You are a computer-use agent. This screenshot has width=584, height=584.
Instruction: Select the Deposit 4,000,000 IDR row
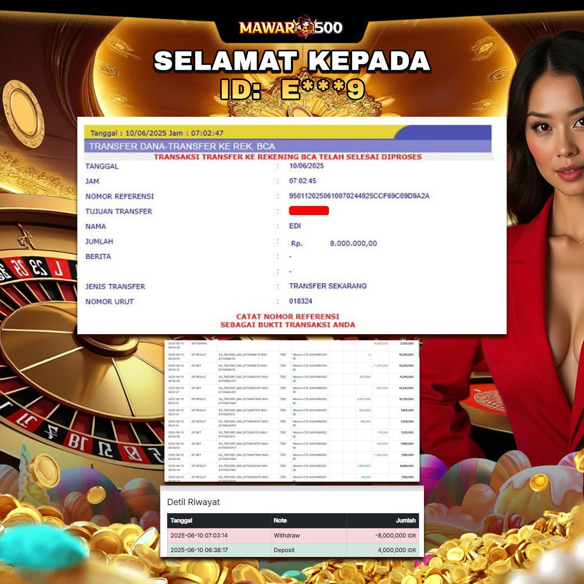pos(293,550)
